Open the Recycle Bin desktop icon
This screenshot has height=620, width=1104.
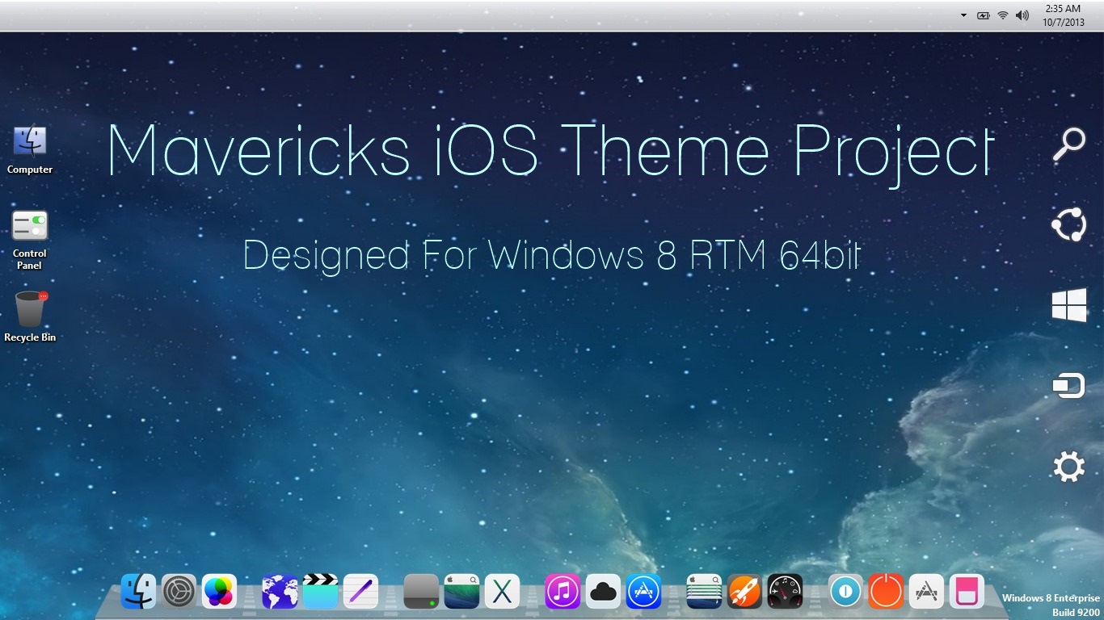30,316
